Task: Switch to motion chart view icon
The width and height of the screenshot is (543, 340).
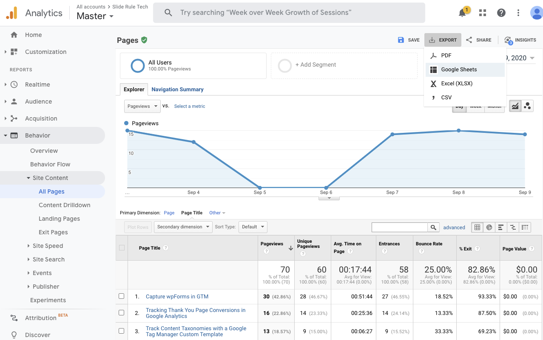Action: point(527,106)
